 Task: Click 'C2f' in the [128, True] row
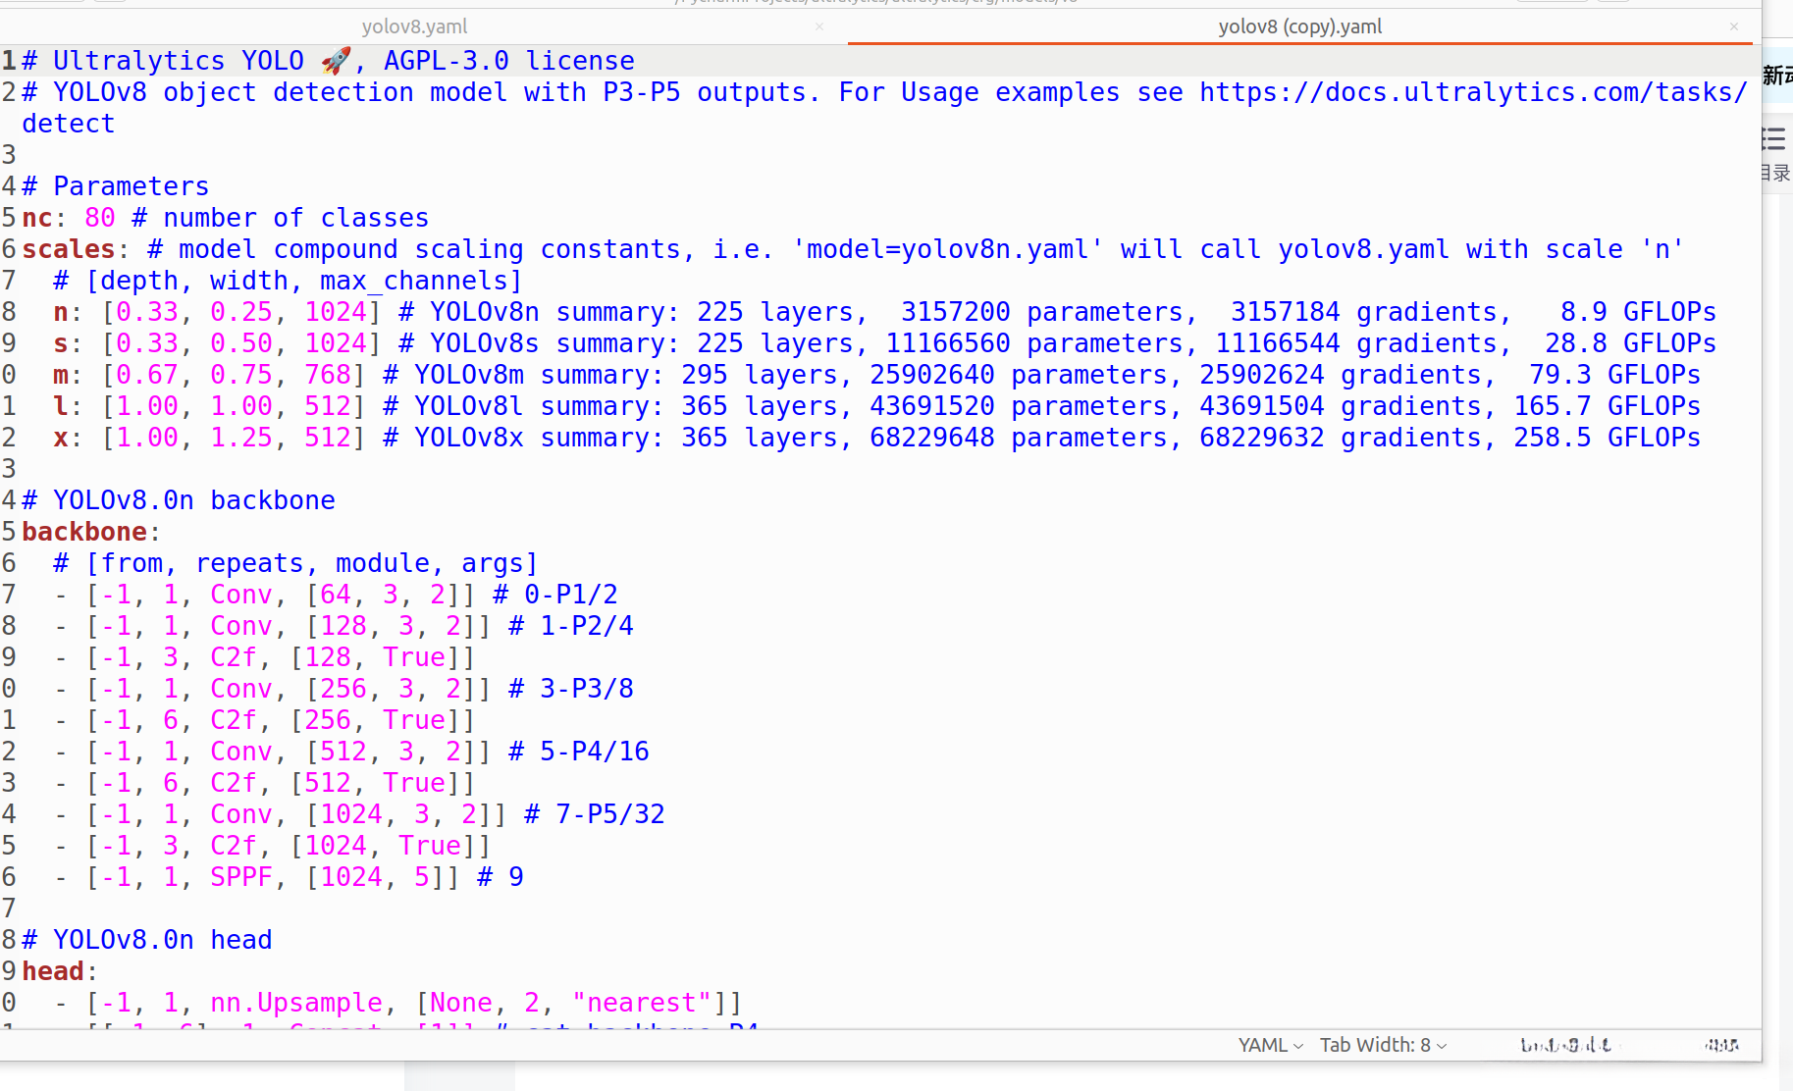point(234,657)
